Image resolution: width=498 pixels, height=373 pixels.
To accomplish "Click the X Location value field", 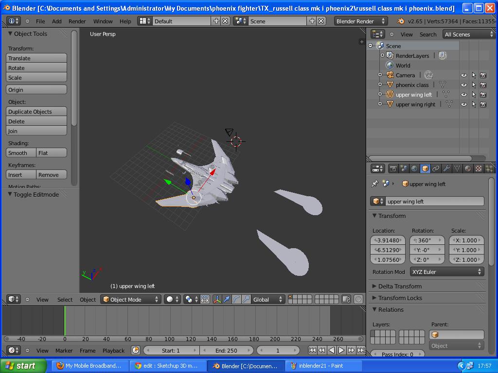I will (x=388, y=240).
